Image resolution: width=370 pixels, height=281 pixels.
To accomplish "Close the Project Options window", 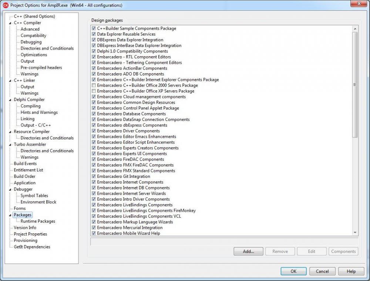I will tap(359, 4).
